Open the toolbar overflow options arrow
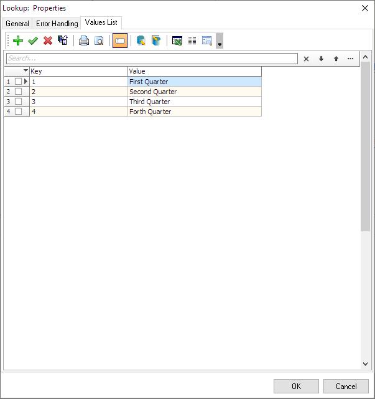The width and height of the screenshot is (375, 399). tap(220, 41)
